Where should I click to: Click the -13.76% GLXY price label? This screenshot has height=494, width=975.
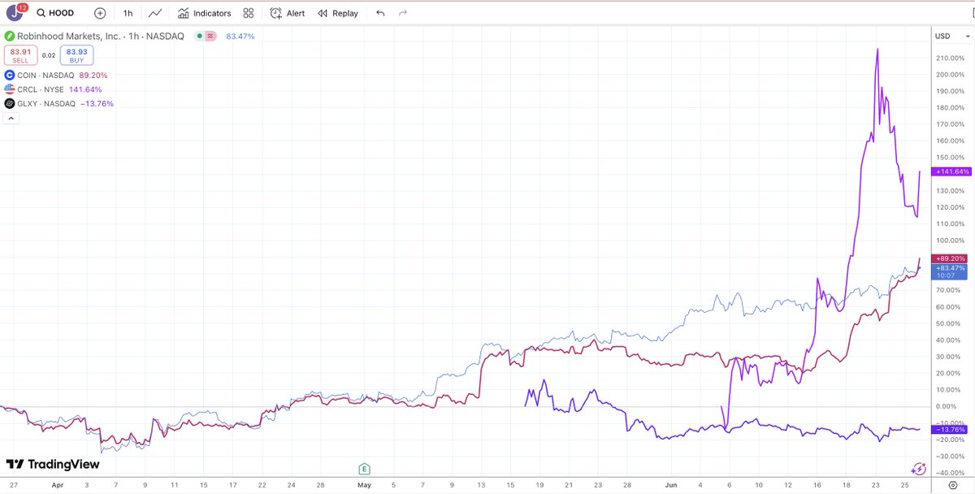[950, 429]
